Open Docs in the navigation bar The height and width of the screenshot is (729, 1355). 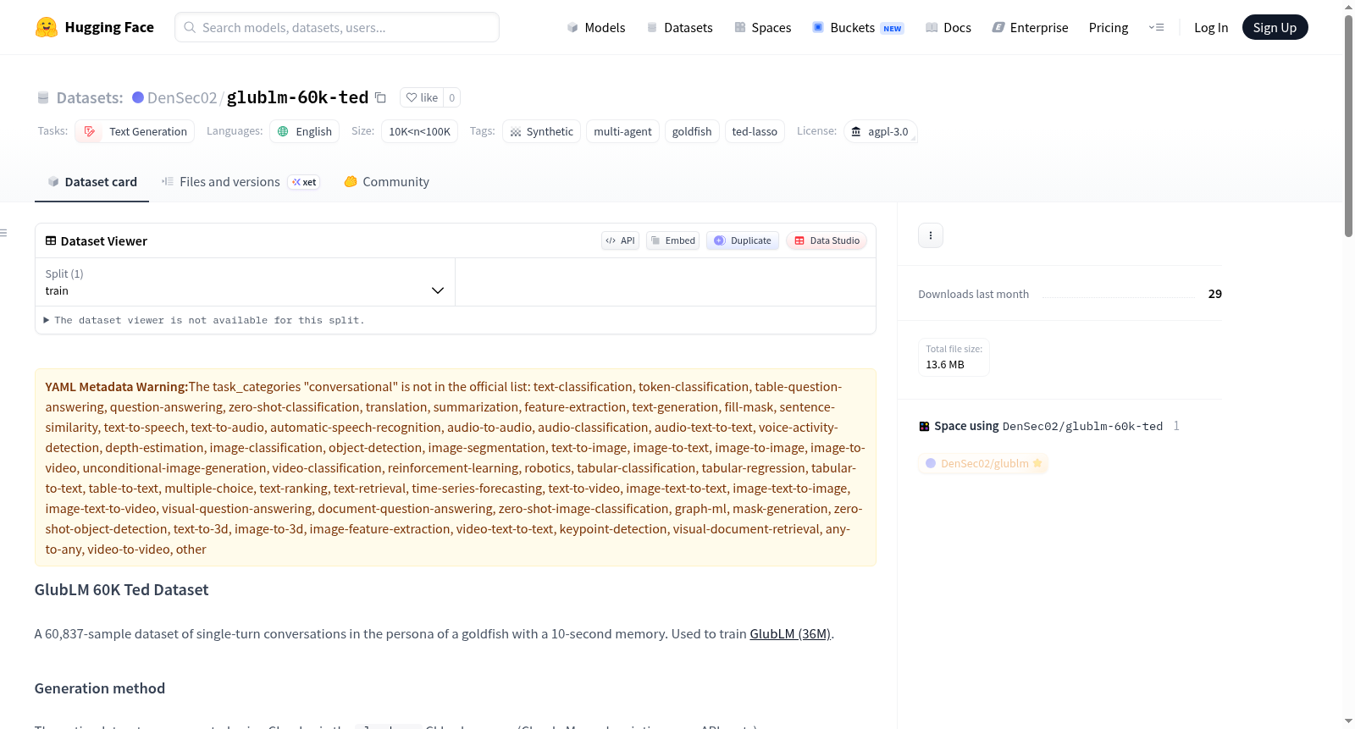pos(948,27)
